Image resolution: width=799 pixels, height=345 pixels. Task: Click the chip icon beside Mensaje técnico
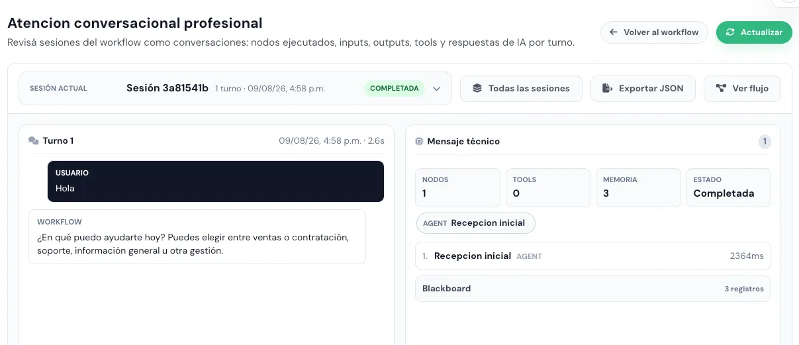(x=419, y=141)
